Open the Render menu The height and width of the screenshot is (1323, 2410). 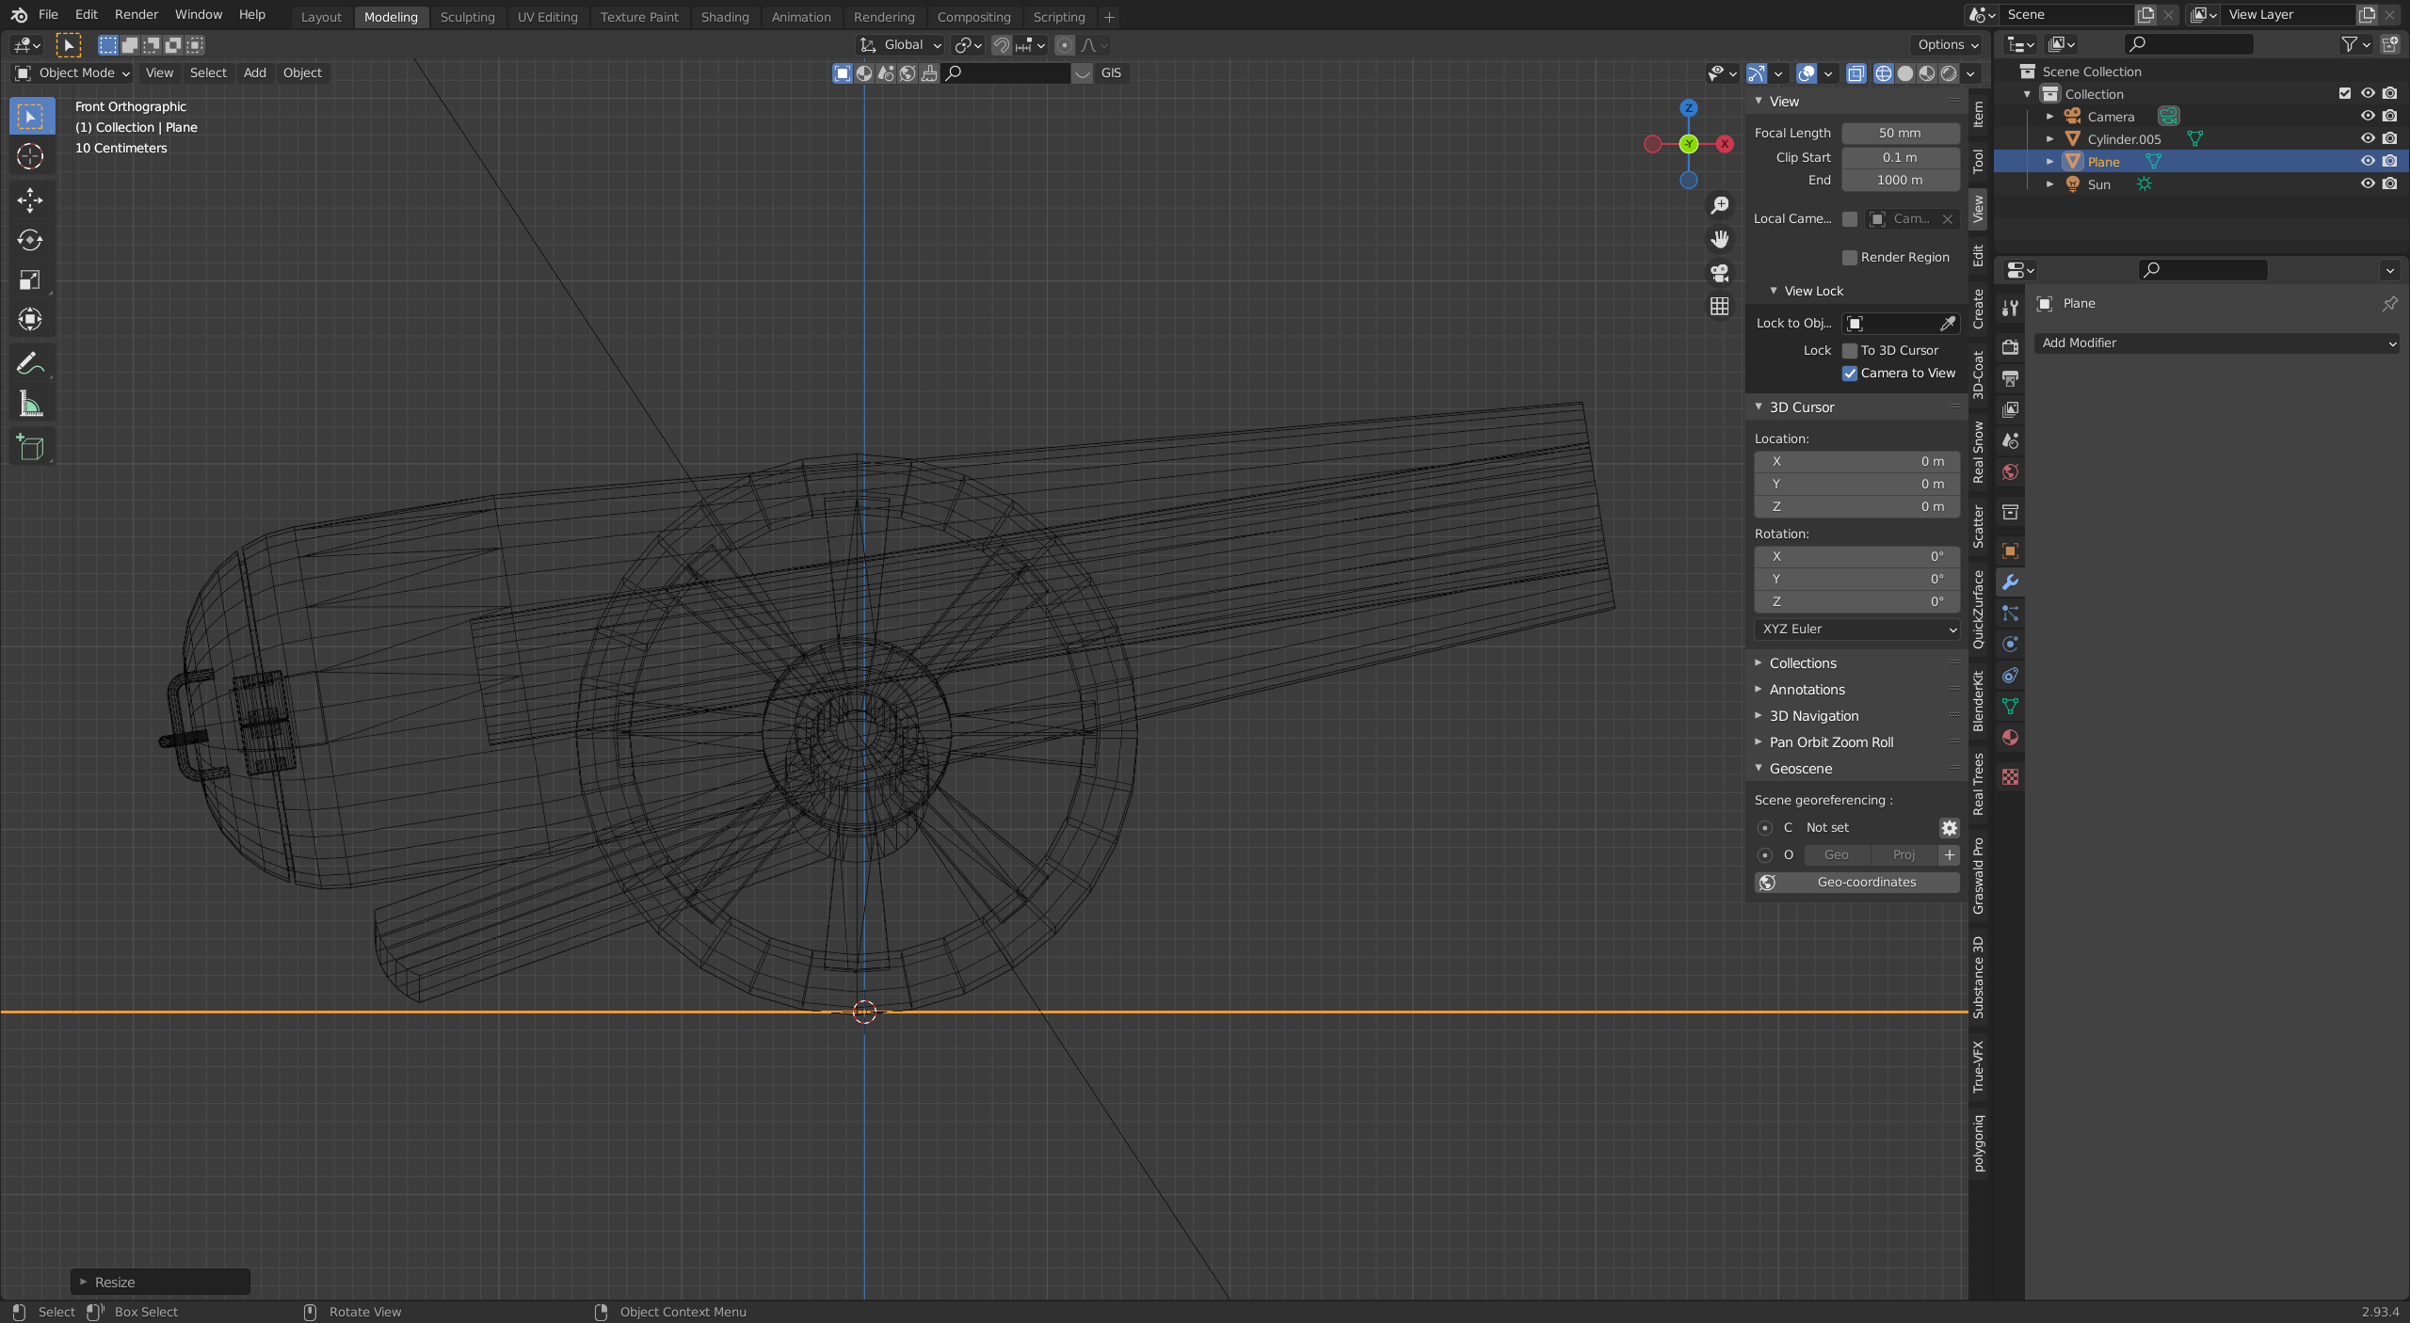pos(136,14)
